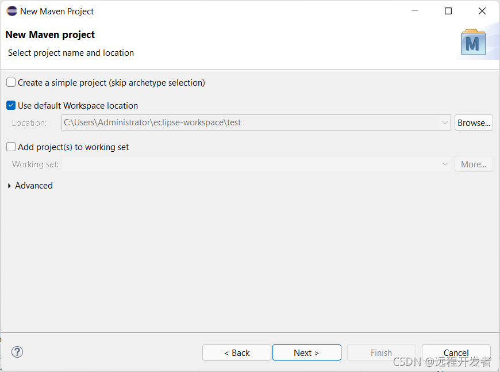This screenshot has height=372, width=500.
Task: Open the Working set dropdown arrow
Action: click(x=445, y=164)
